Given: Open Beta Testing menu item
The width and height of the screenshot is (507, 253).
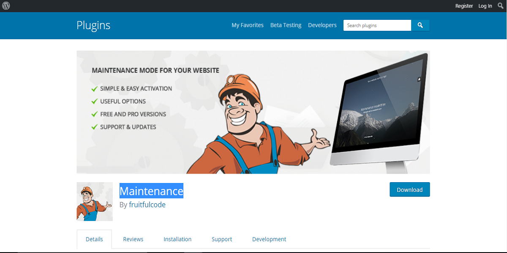Looking at the screenshot, I should click(x=286, y=25).
